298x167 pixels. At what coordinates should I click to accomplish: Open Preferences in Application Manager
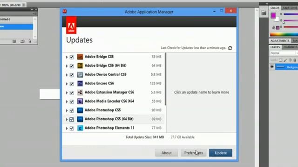[x=194, y=153]
